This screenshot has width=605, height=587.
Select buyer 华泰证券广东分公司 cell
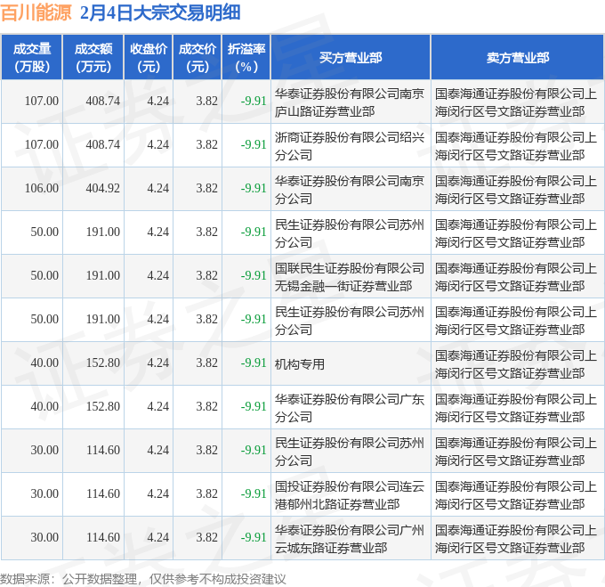point(350,407)
